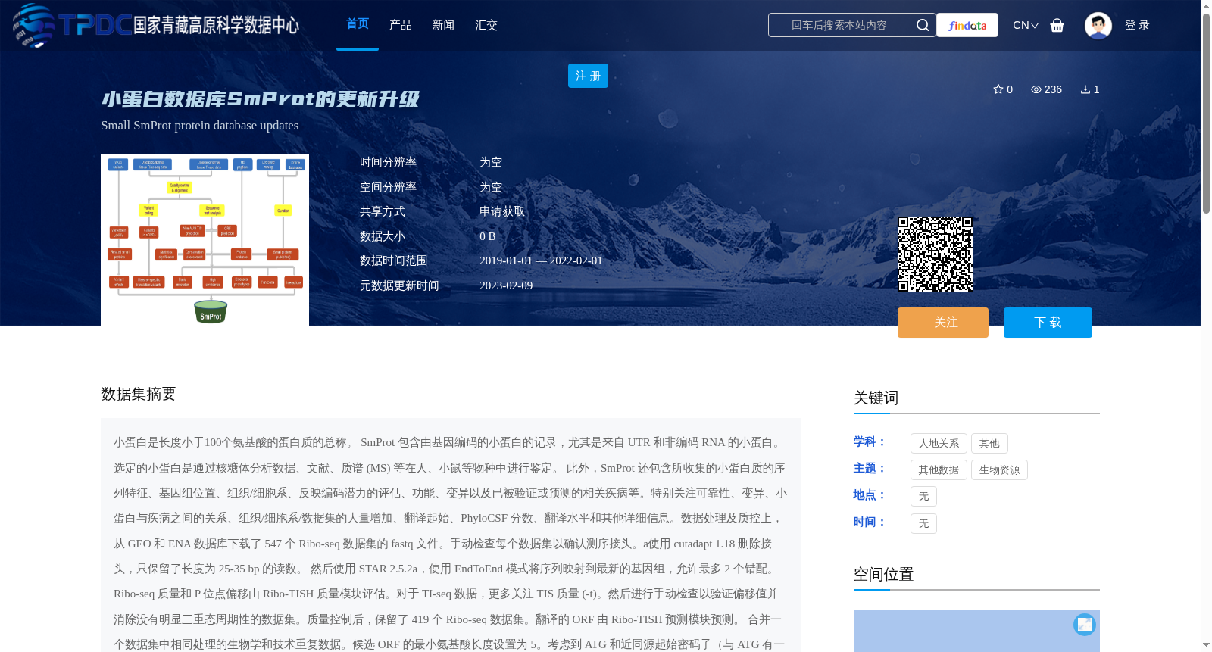Click the data time range value 2019-01-01 — 2022-02-01
1212x652 pixels.
[541, 260]
